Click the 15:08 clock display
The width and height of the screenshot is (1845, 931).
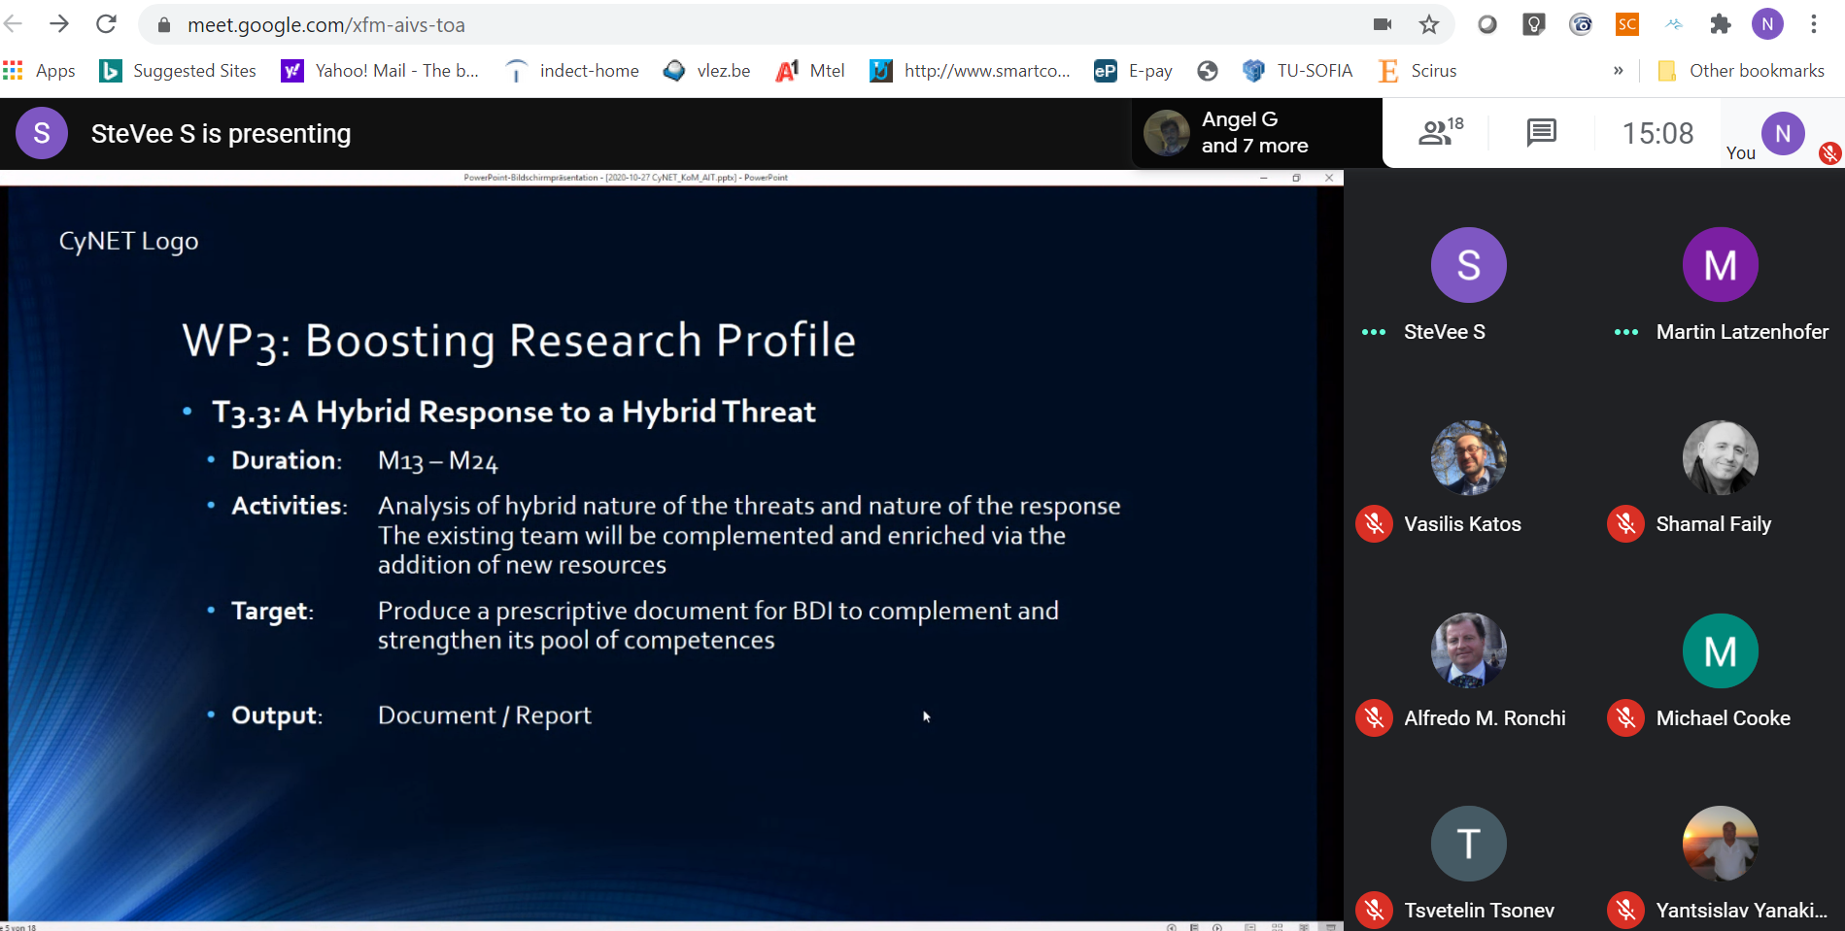coord(1657,133)
